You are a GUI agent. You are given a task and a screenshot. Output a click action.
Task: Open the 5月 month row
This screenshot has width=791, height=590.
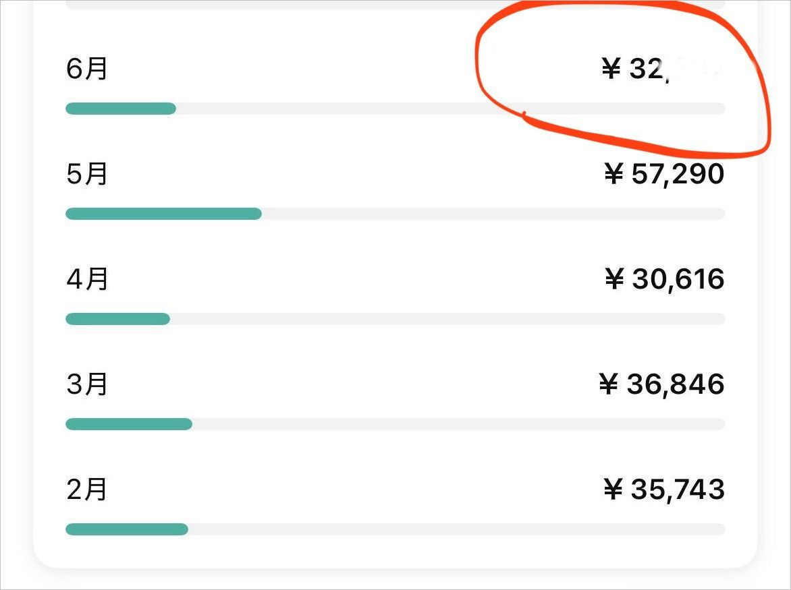pos(395,190)
